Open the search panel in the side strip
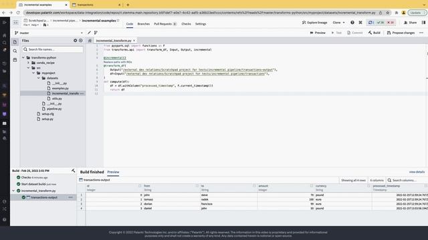 pos(15,51)
